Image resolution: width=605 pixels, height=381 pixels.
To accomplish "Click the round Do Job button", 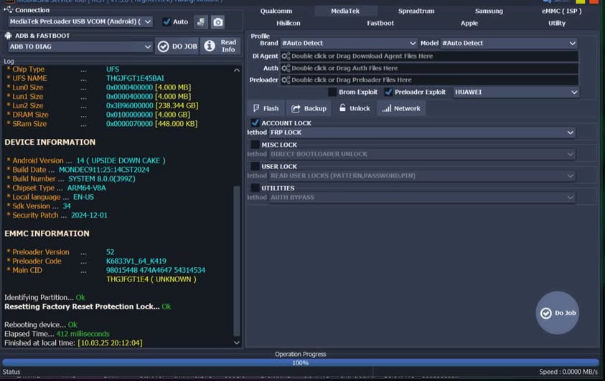I will (x=557, y=313).
